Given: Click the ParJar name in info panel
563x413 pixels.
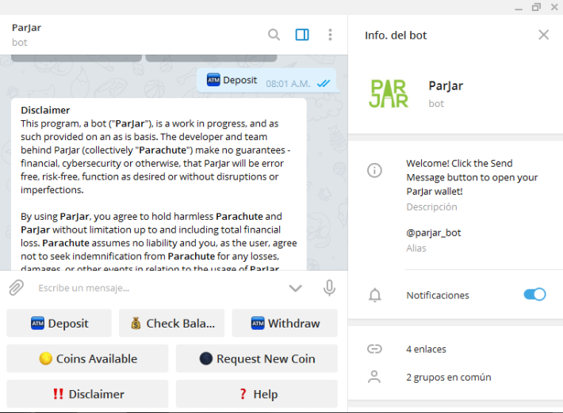Looking at the screenshot, I should coord(446,86).
